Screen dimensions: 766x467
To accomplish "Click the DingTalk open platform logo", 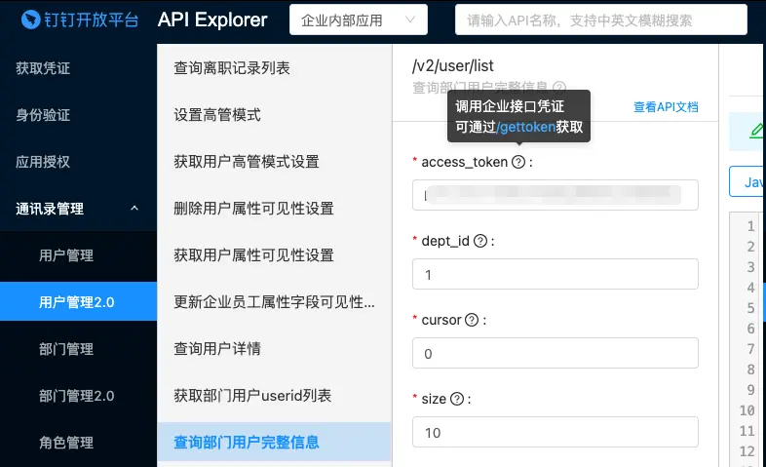I will [80, 20].
